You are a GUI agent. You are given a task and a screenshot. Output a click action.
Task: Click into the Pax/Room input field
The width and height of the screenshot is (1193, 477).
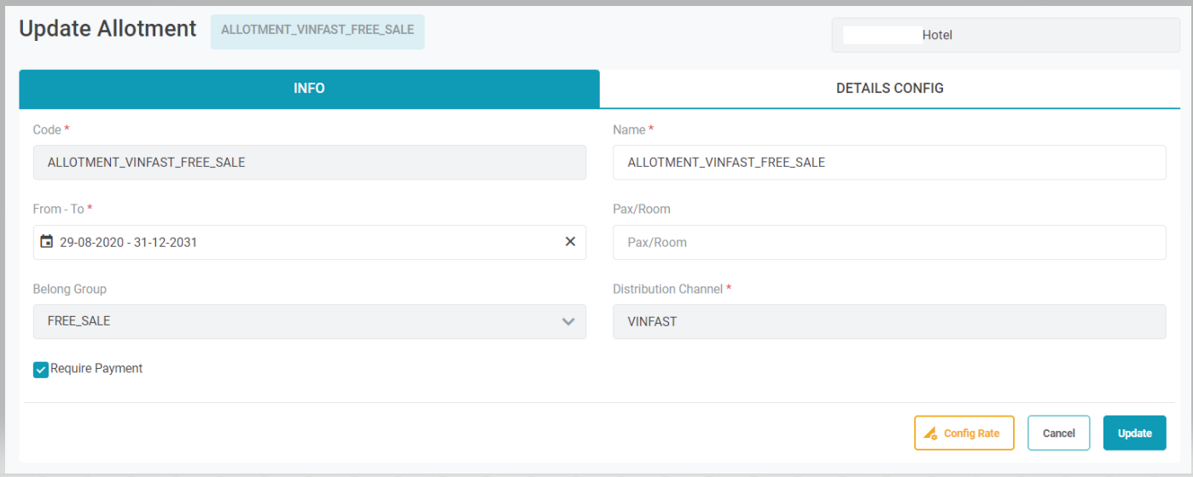[888, 242]
